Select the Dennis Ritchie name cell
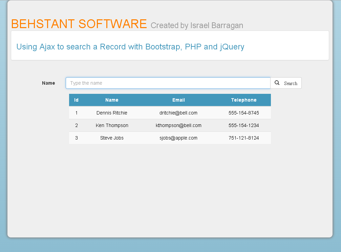 click(112, 113)
